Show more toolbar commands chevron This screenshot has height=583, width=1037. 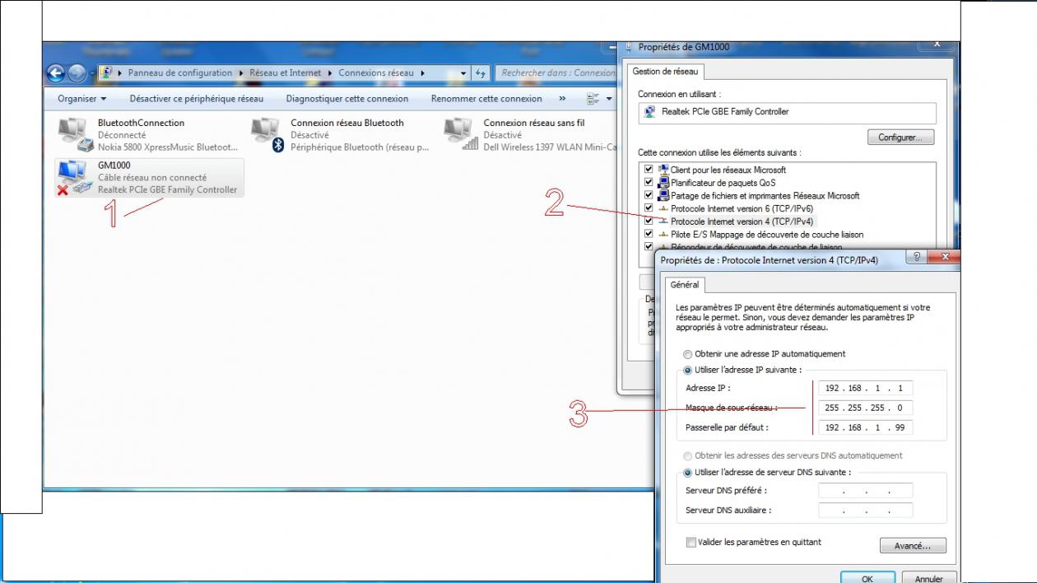pyautogui.click(x=562, y=99)
